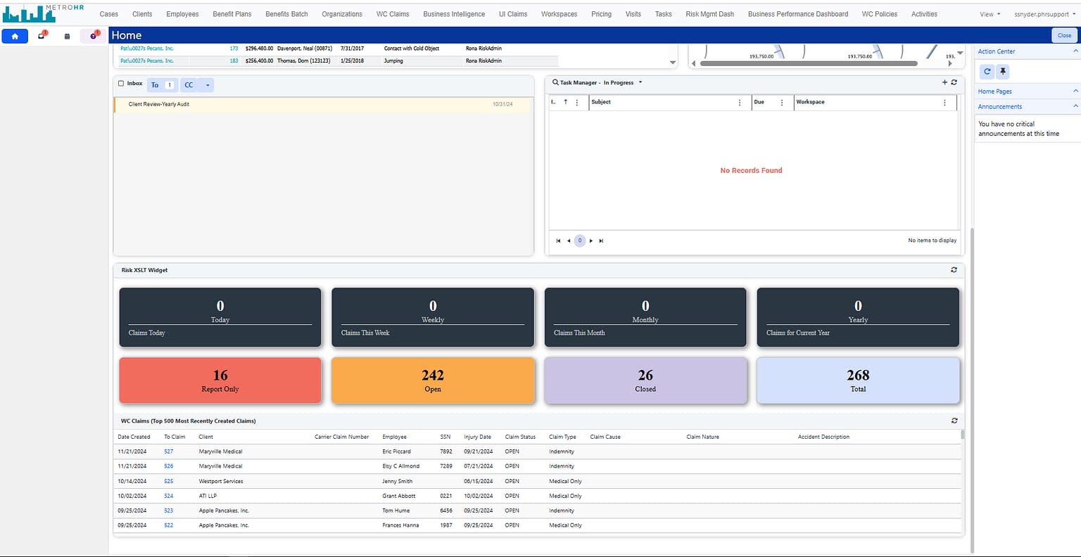Screen dimensions: 1081x557
Task: Pin the Action Center panel
Action: tap(1002, 71)
